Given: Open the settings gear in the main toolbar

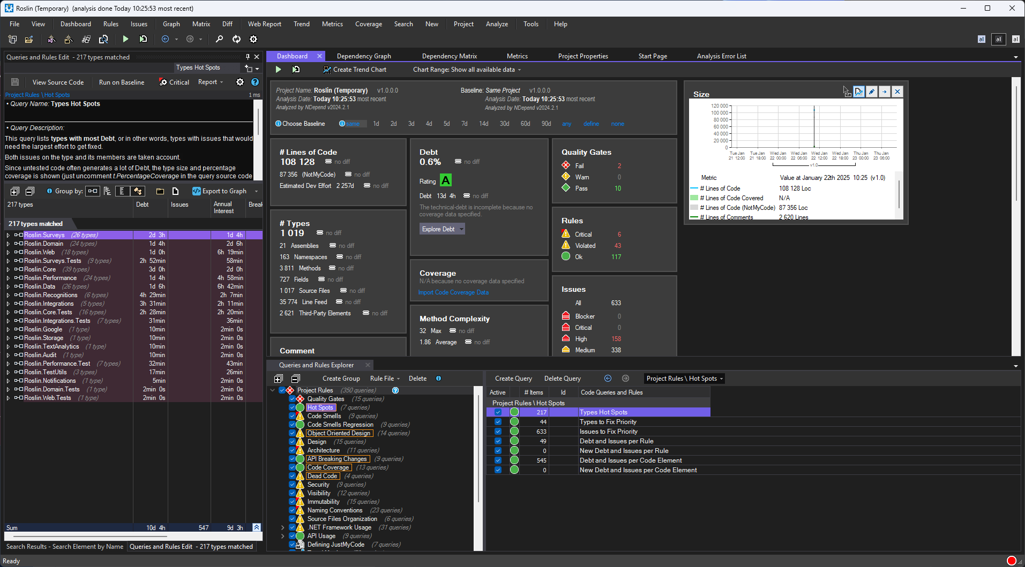Looking at the screenshot, I should click(x=253, y=39).
